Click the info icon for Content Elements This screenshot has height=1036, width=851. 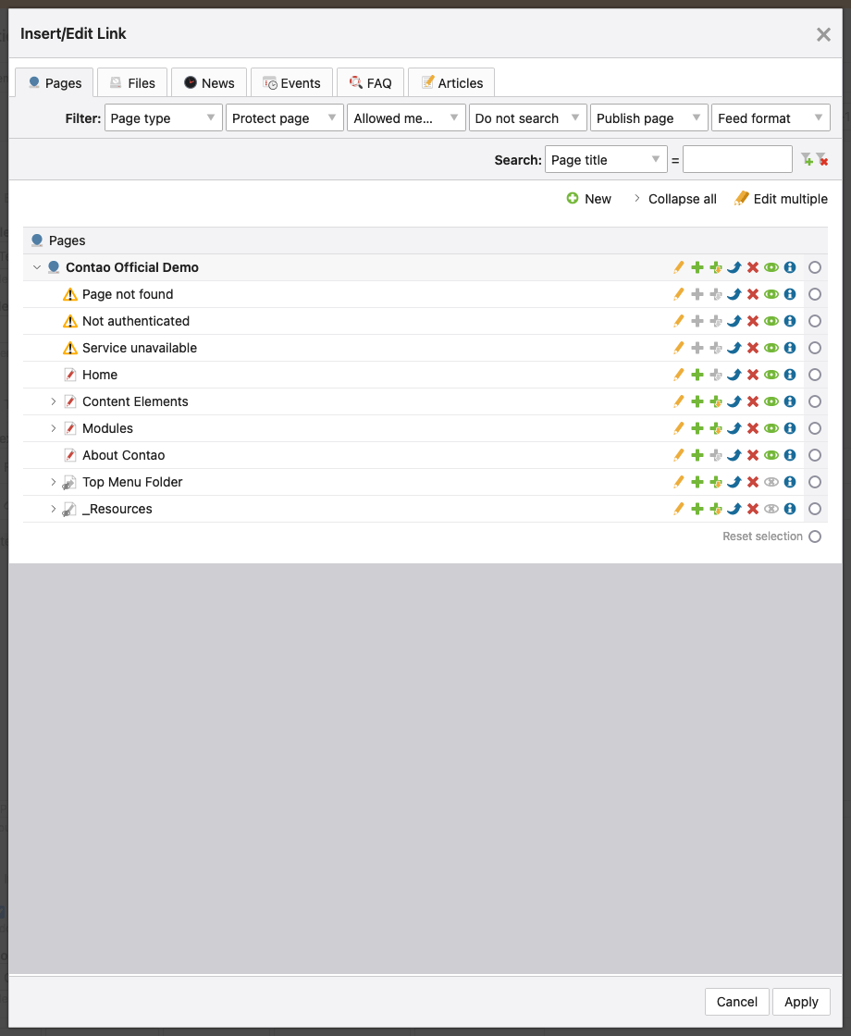790,401
